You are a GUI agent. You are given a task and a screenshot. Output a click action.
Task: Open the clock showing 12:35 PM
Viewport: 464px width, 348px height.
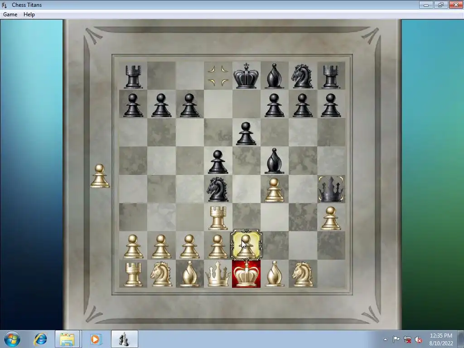[x=441, y=339]
